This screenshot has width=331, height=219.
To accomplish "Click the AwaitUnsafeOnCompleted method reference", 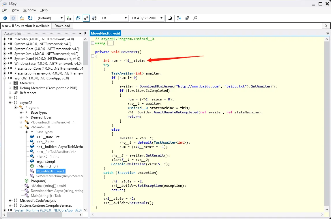I will pos(176,112).
